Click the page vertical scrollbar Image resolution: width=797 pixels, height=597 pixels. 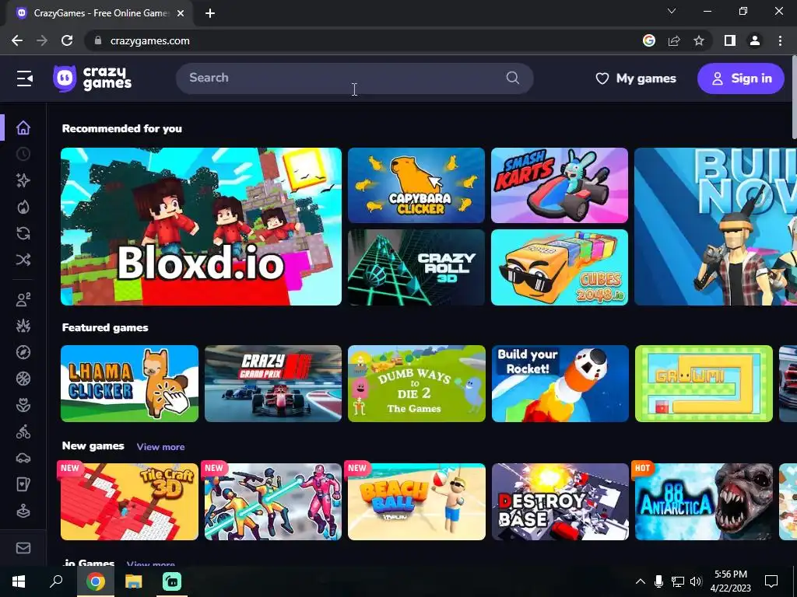[x=794, y=96]
